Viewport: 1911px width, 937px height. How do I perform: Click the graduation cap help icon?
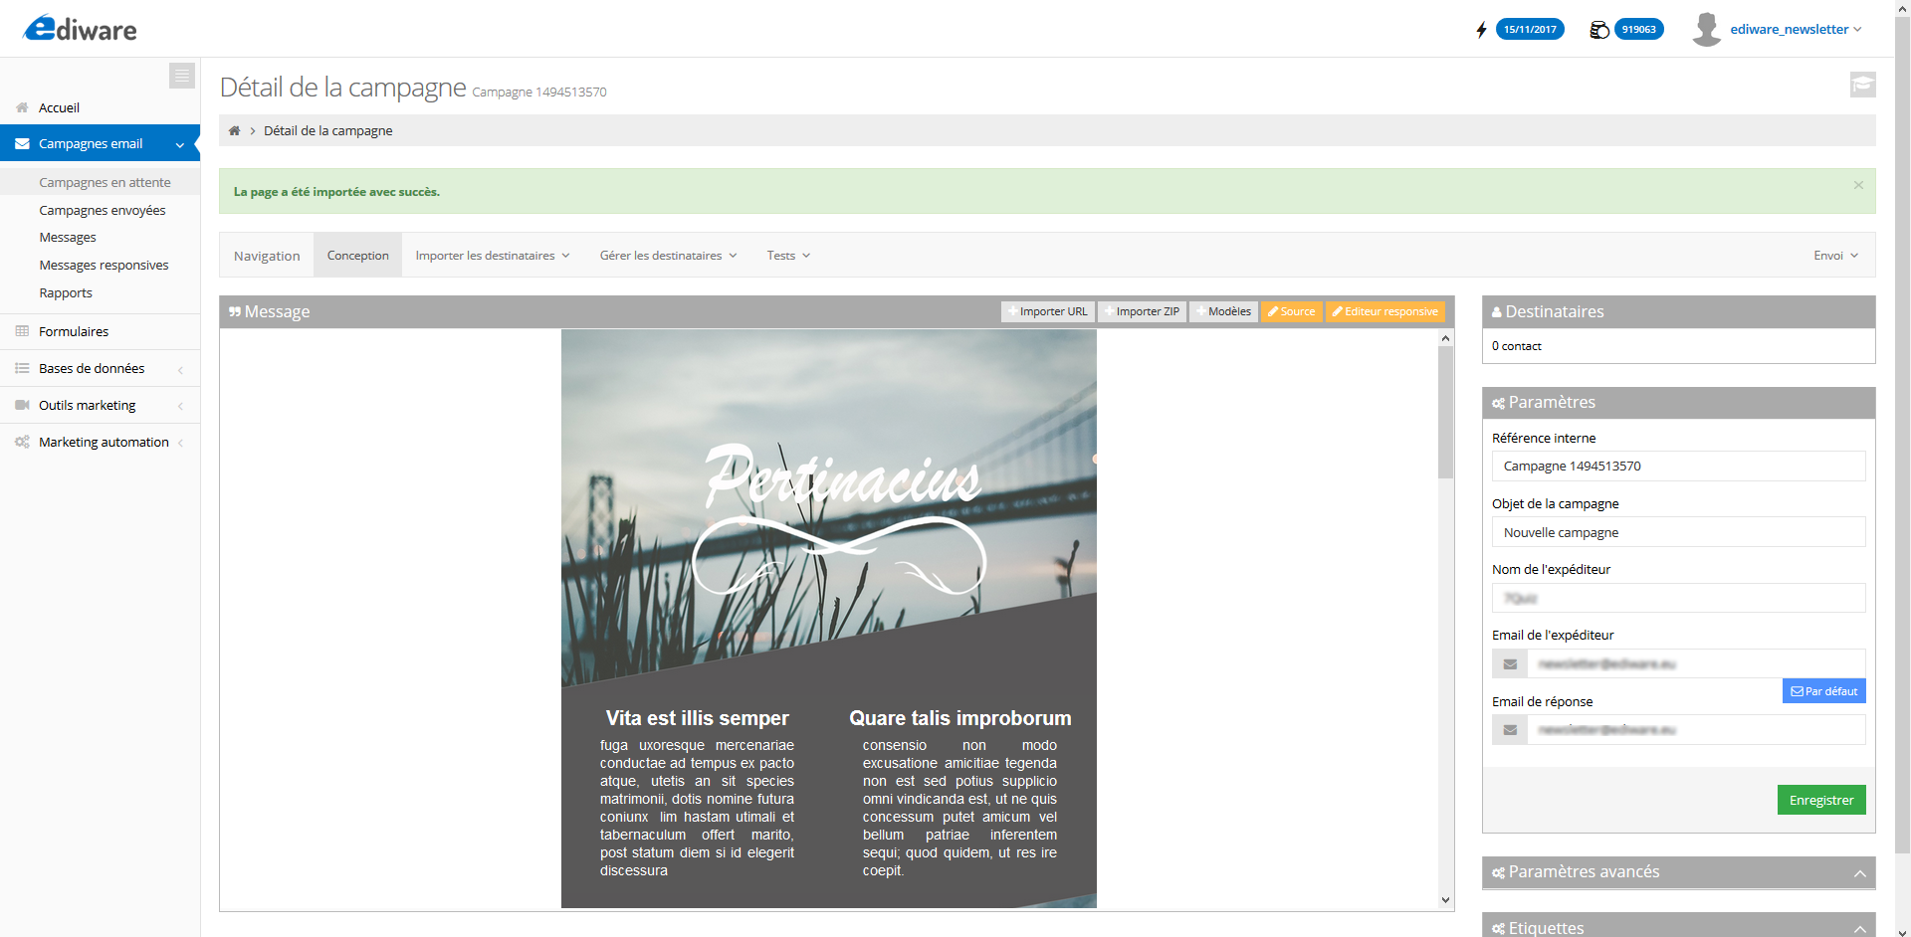tap(1863, 85)
